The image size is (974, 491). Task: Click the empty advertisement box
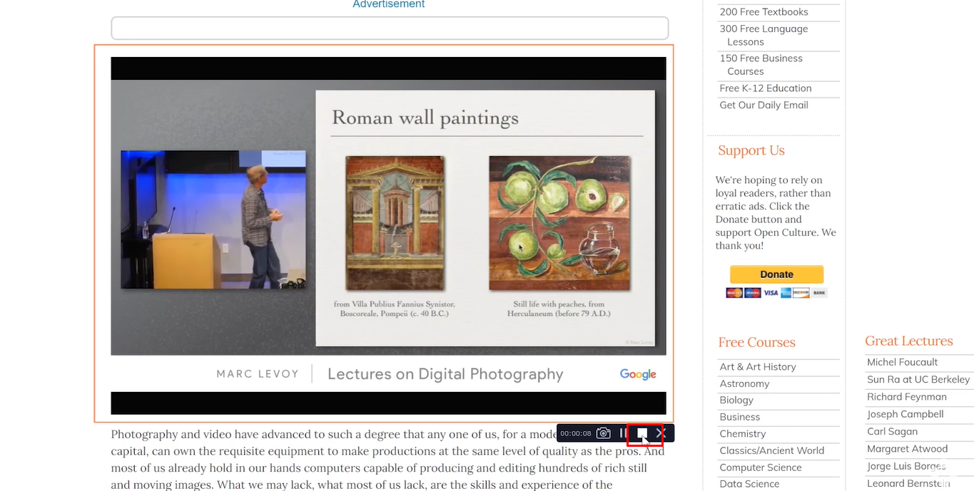(x=390, y=29)
